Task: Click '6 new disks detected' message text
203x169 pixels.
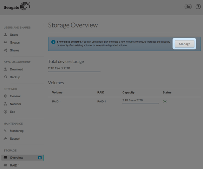Action: 69,42
